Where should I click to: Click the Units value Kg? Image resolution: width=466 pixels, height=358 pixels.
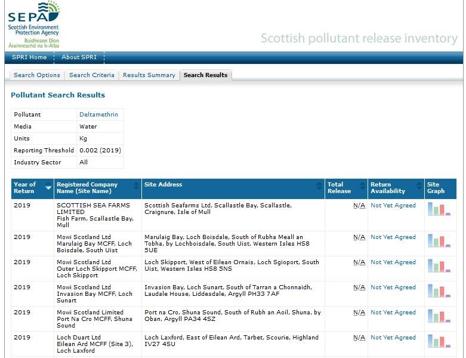(83, 139)
